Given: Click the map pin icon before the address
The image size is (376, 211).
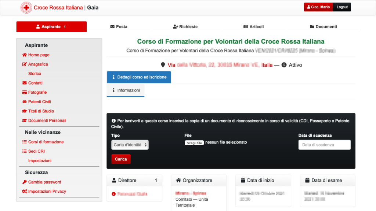Looking at the screenshot, I should [163, 65].
